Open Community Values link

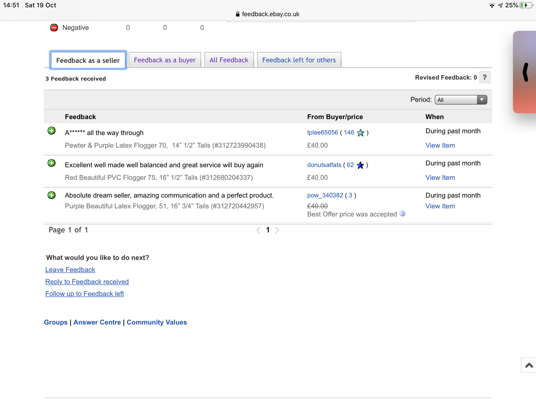tap(157, 322)
